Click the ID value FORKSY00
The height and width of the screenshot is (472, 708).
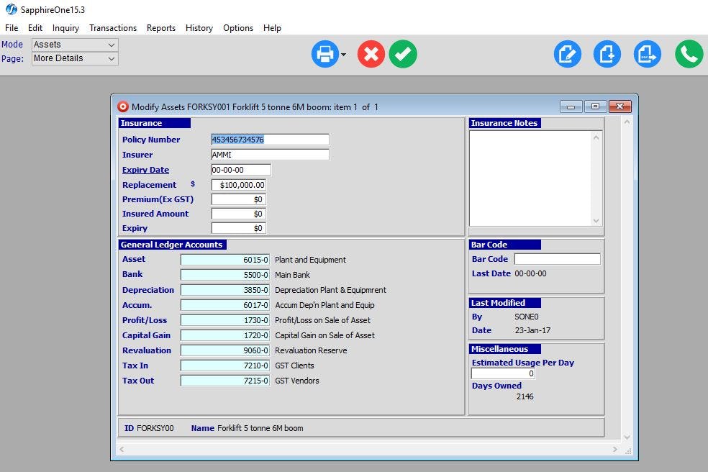click(x=155, y=428)
